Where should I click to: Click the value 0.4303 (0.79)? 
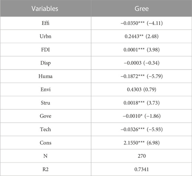[141, 90]
